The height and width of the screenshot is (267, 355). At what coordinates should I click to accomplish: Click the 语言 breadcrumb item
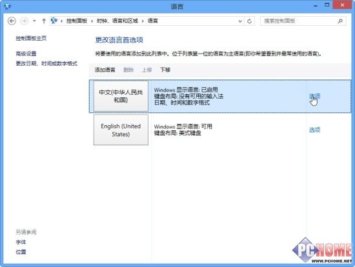(x=152, y=21)
